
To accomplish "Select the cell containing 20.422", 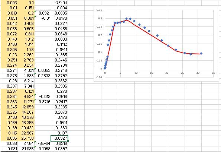I will [26, 128].
